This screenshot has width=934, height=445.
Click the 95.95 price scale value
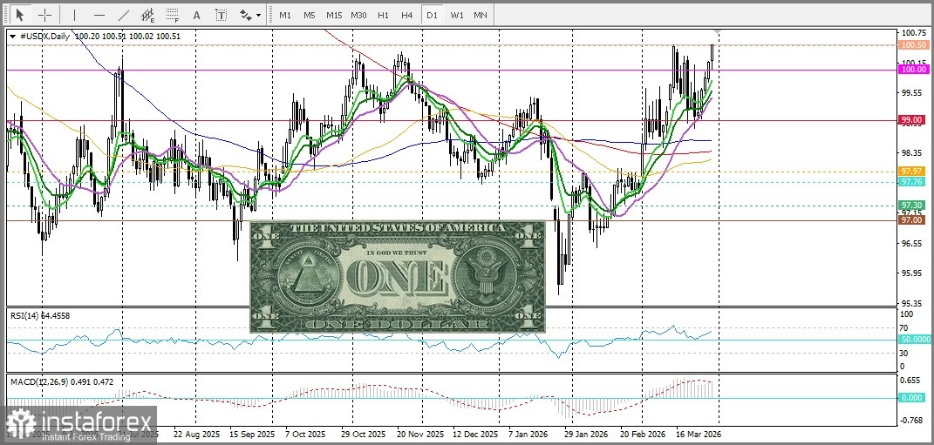(x=910, y=273)
